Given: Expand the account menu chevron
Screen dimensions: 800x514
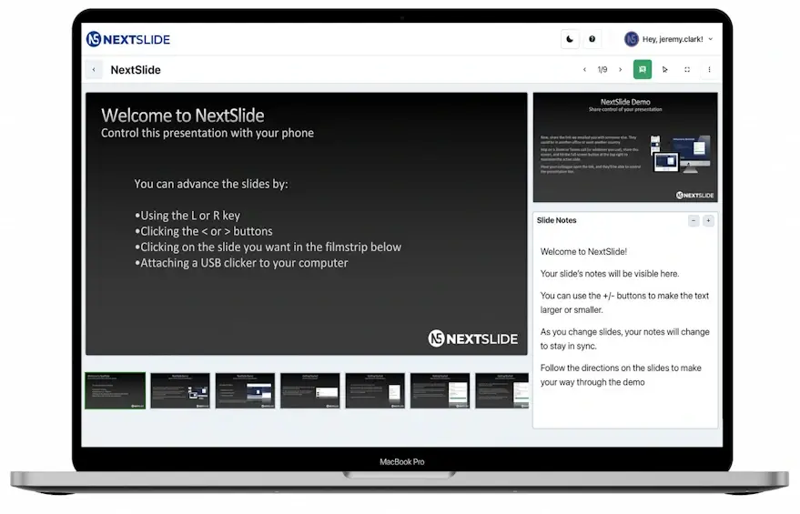Looking at the screenshot, I should [711, 39].
